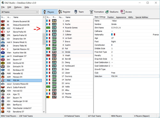Click the Age value 27
The image size is (160, 118).
(112, 38)
